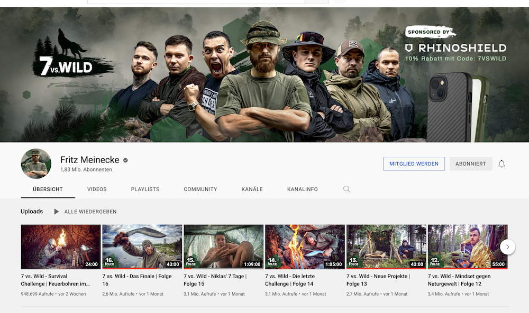Image resolution: width=529 pixels, height=313 pixels.
Task: Open the Folge 15 Niklas' 7 Tage thumbnail
Action: (223, 246)
